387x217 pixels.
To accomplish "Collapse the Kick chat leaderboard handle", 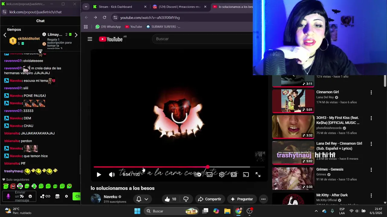I will click(x=40, y=51).
